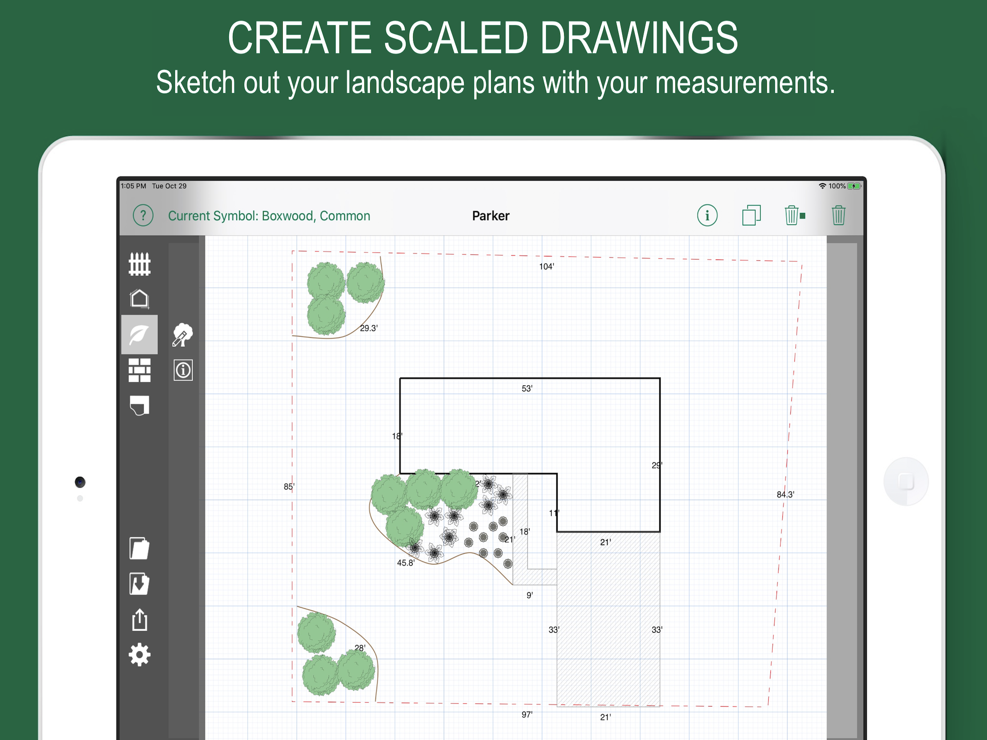Open the leaf plants category
The width and height of the screenshot is (987, 740).
139,335
